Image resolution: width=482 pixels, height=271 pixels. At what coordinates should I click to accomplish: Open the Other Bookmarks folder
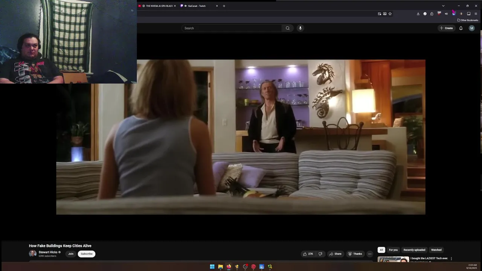coord(468,20)
